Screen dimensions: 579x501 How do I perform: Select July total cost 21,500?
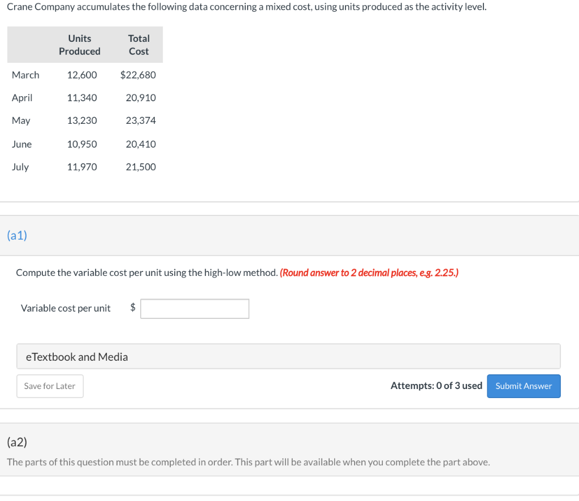[x=141, y=167]
